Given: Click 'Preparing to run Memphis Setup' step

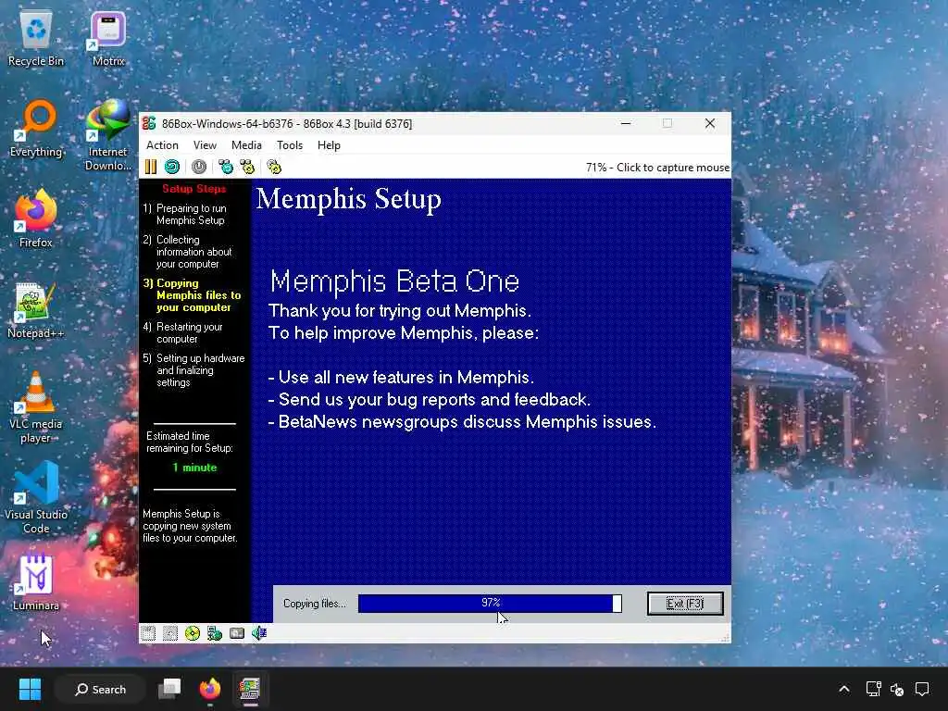Looking at the screenshot, I should 185,214.
